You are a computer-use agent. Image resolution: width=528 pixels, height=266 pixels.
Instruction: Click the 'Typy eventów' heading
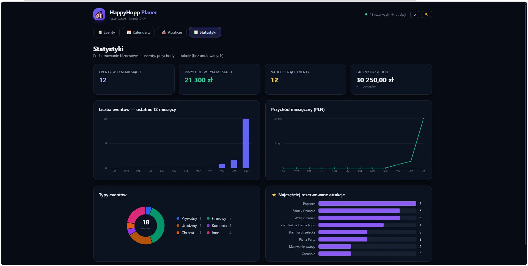[113, 195]
